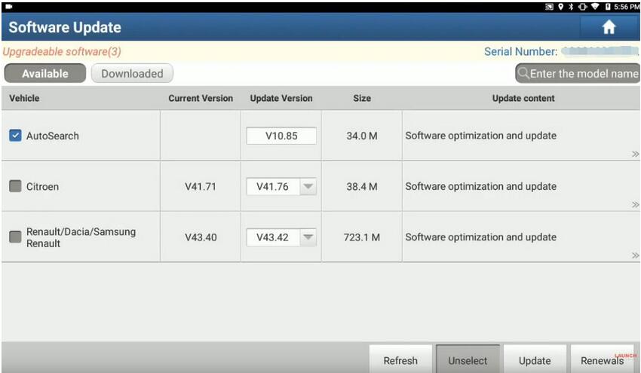The height and width of the screenshot is (373, 641).
Task: Check the Wi-Fi status icon
Action: [595, 7]
